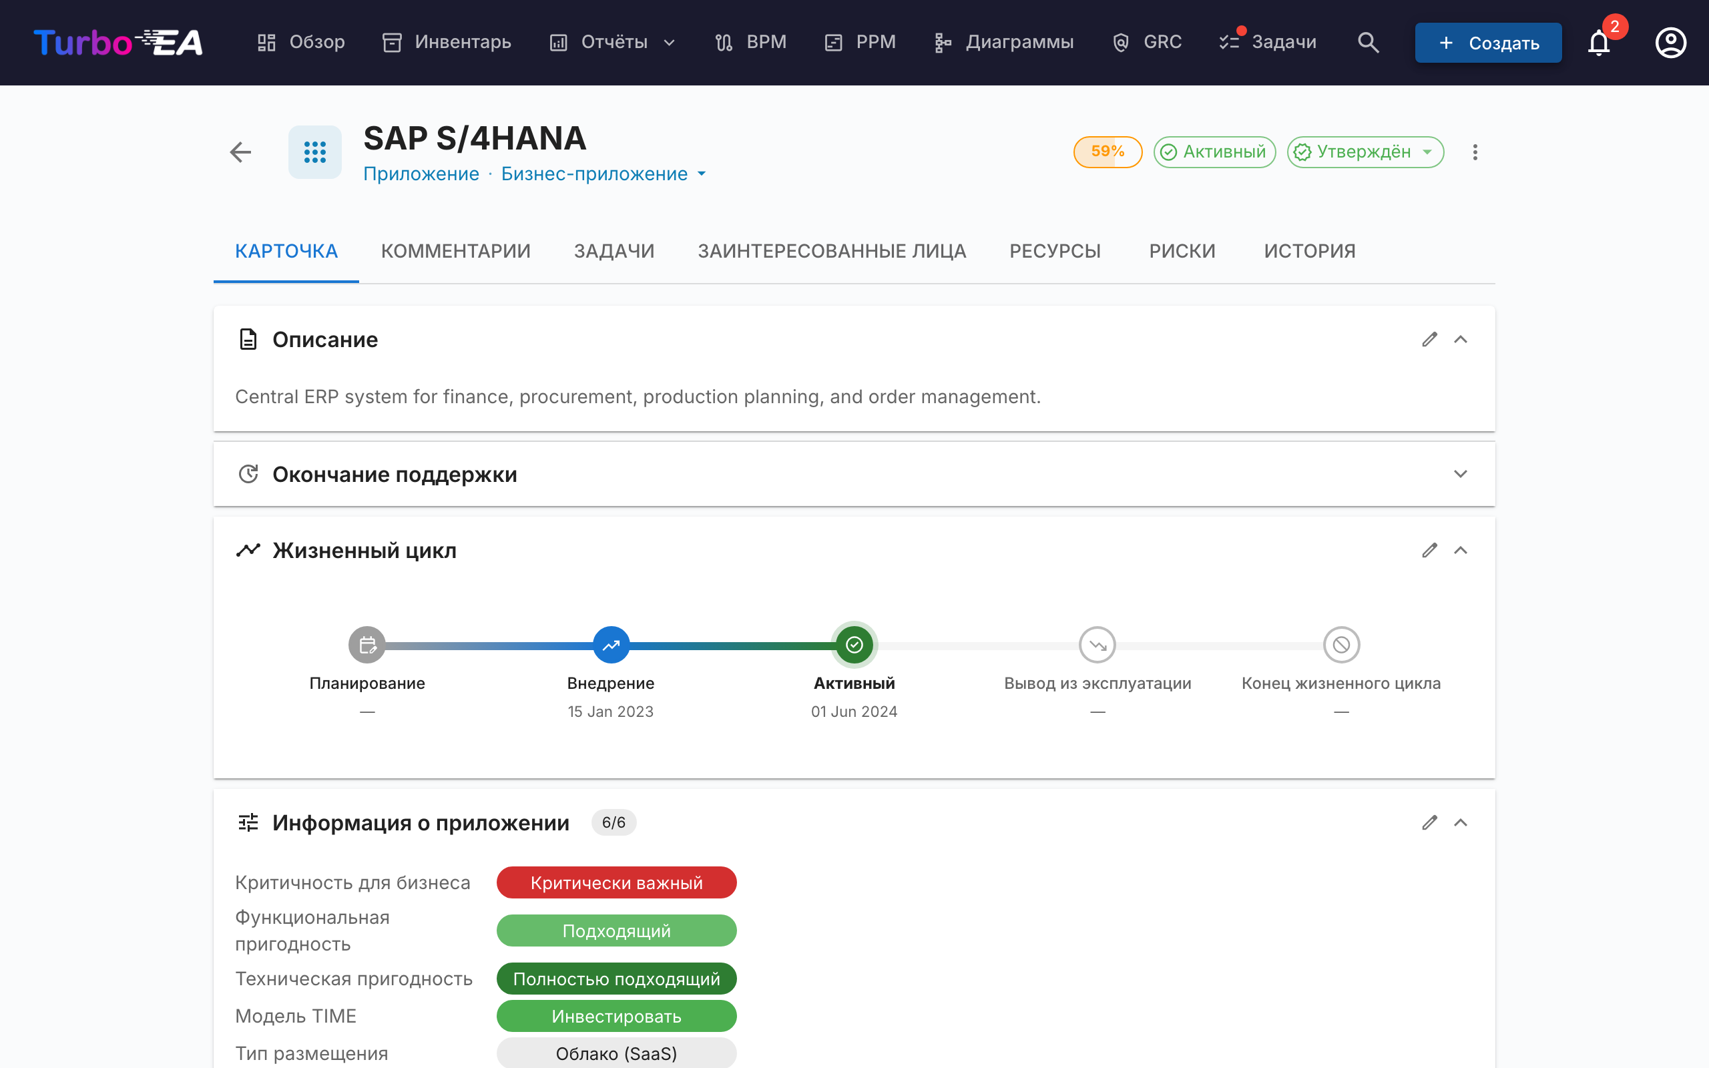1709x1068 pixels.
Task: Edit the Жизненный цикл section with pencil
Action: coord(1430,550)
